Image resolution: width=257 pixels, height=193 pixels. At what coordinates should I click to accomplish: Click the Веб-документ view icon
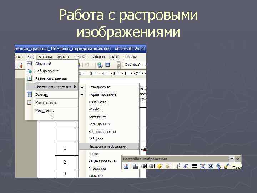(x=29, y=71)
